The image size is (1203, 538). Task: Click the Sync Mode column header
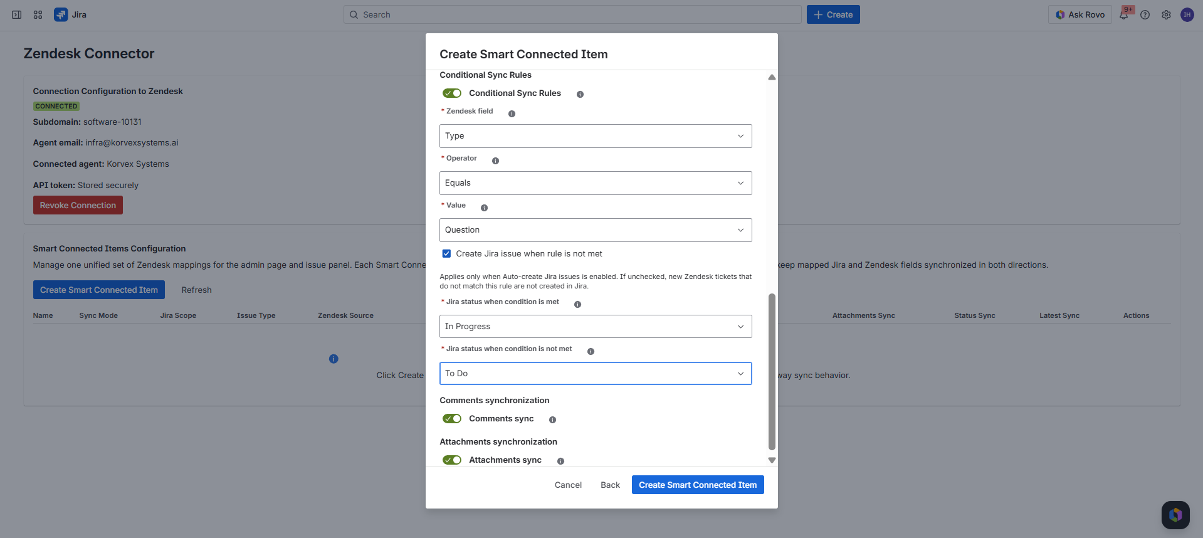98,315
